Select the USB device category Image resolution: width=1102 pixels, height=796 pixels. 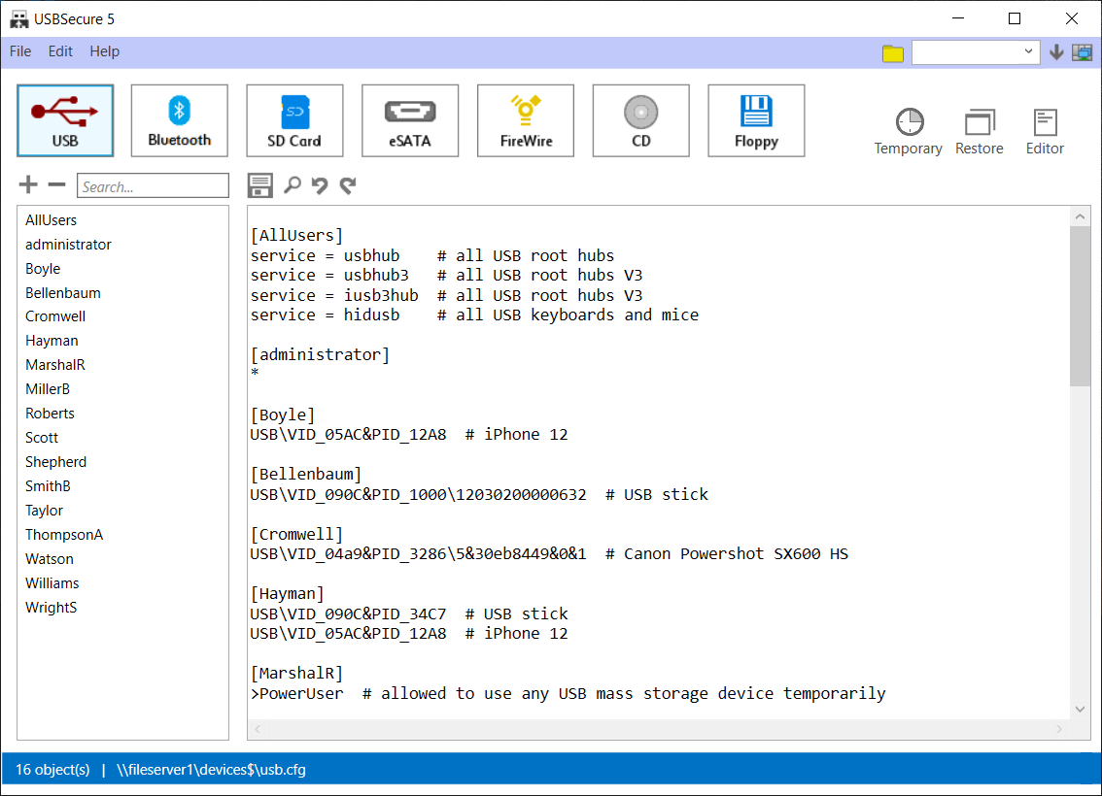click(x=65, y=120)
